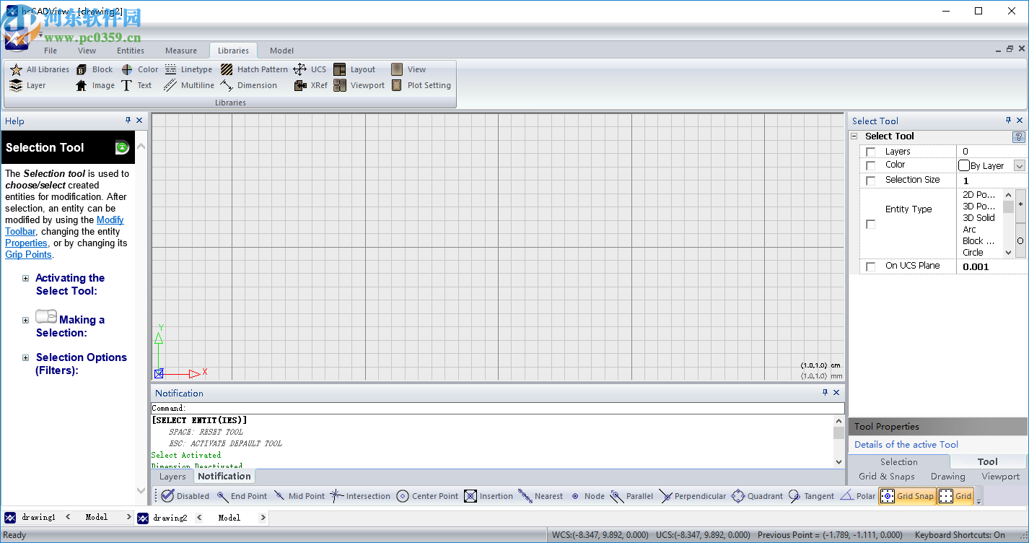
Task: Open the XRef library icon
Action: pyautogui.click(x=300, y=85)
